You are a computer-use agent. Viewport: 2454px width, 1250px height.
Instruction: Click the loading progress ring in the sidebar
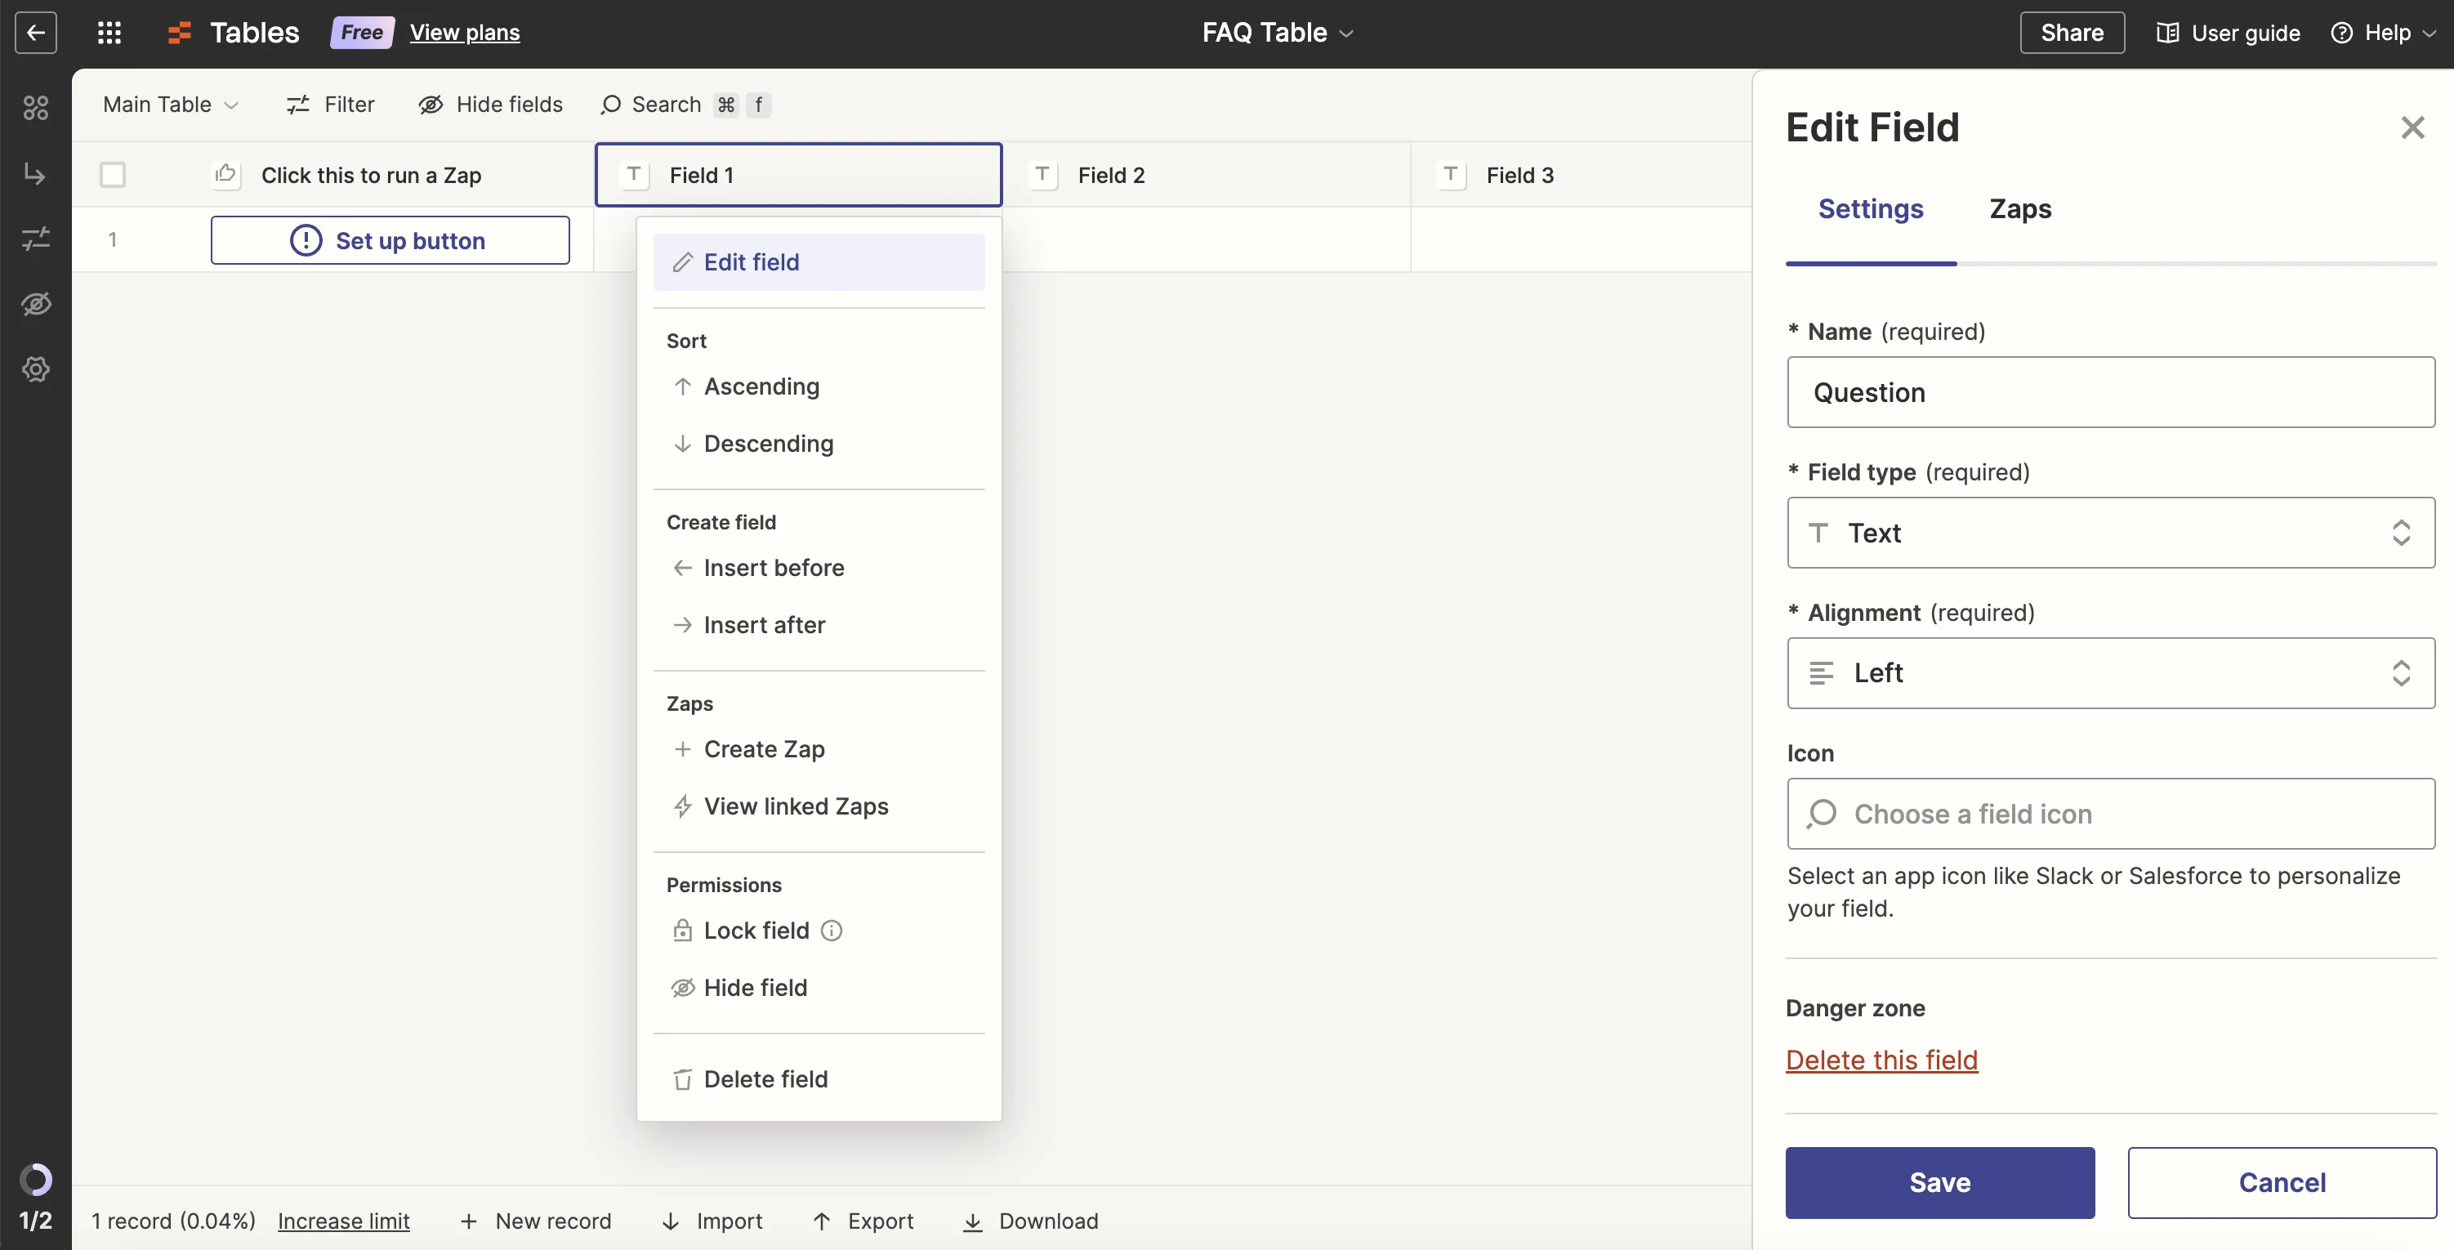(36, 1180)
